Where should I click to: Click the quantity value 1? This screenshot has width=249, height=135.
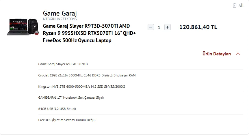pos(159,27)
